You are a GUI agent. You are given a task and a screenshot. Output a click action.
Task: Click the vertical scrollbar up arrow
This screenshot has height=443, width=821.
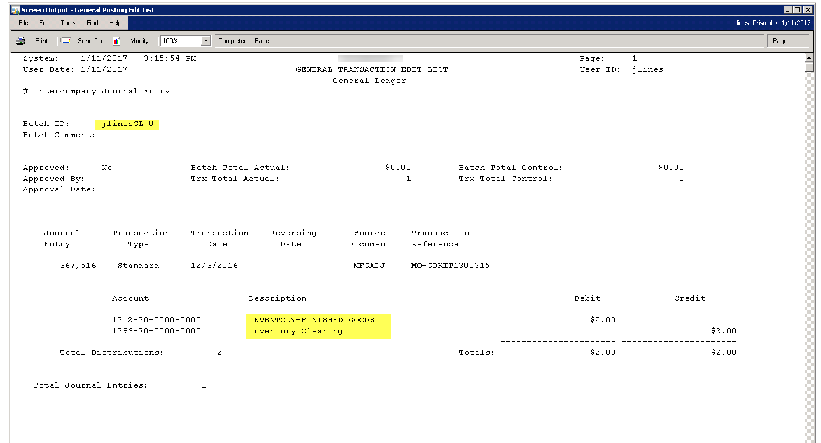point(809,58)
